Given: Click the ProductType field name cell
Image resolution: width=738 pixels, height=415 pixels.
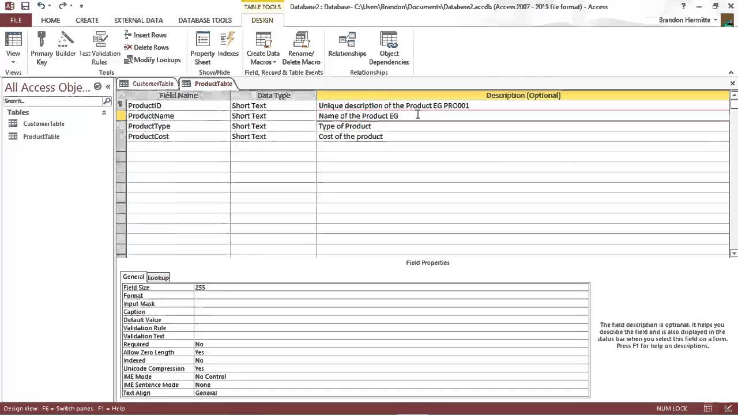Looking at the screenshot, I should coord(178,126).
